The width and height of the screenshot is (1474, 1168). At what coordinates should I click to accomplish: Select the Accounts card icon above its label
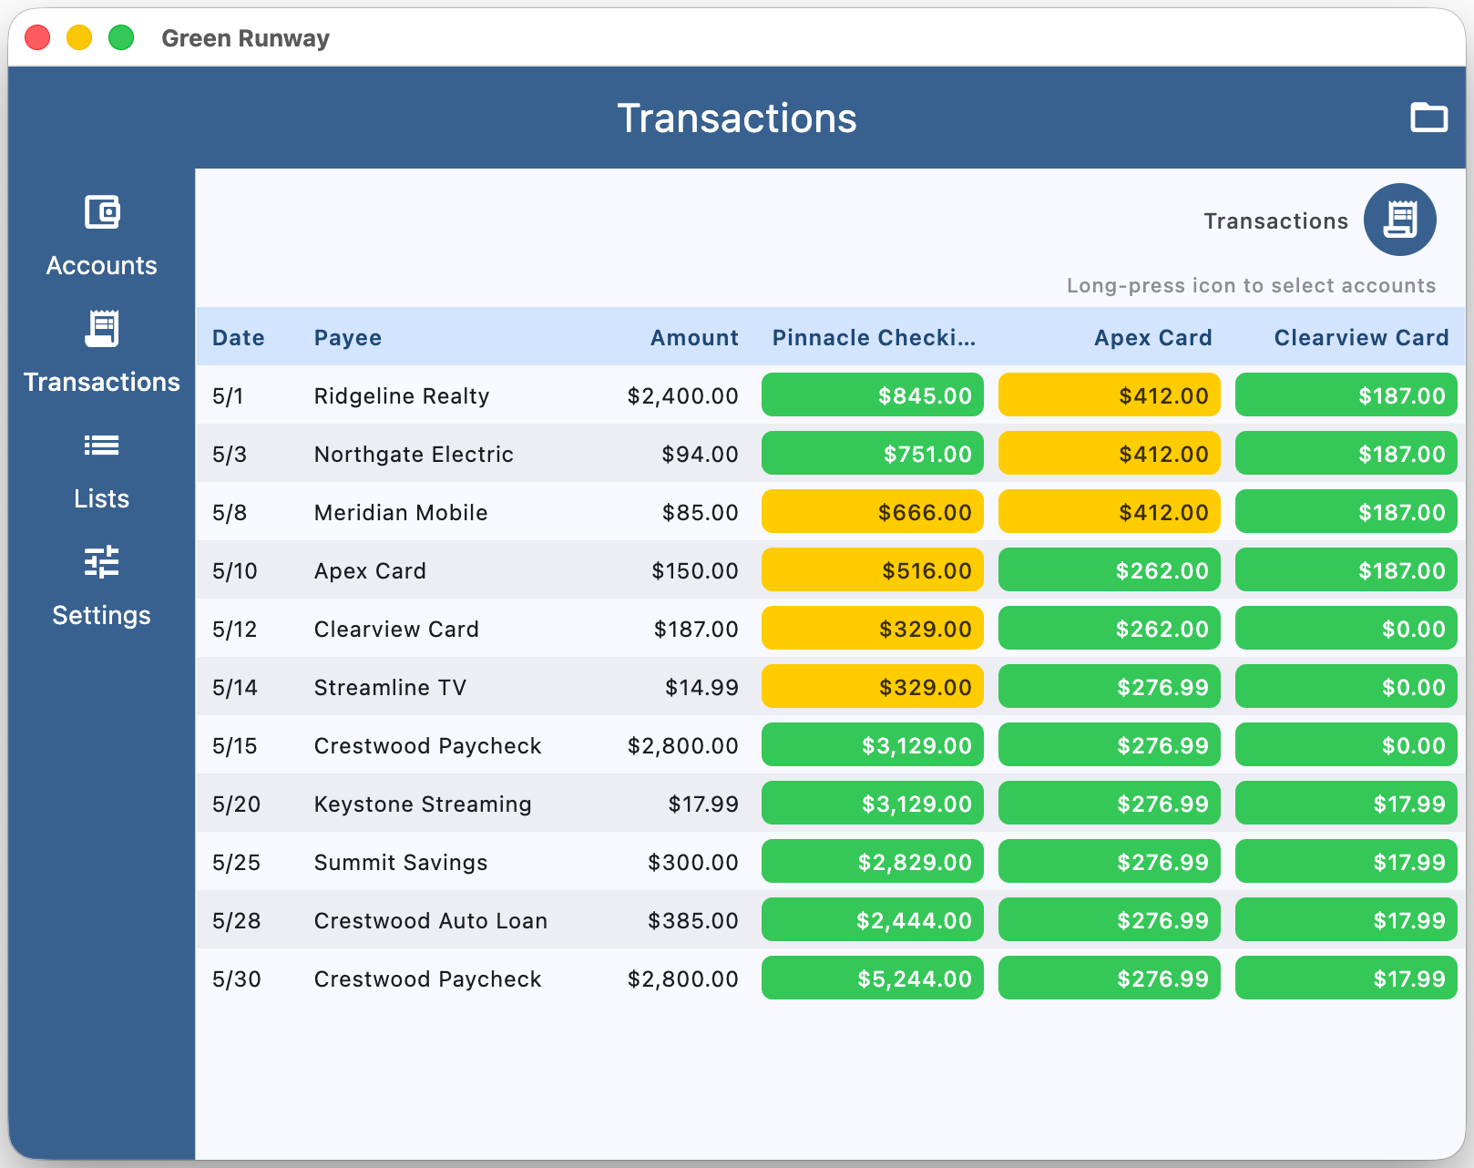(x=101, y=211)
